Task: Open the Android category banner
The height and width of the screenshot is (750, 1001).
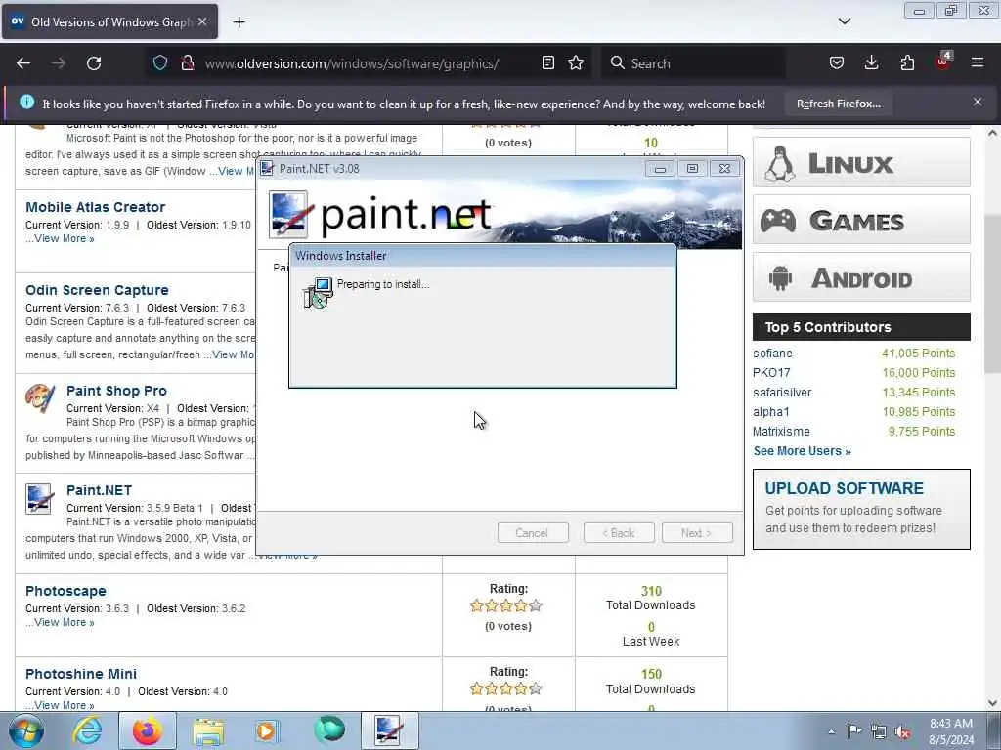Action: [861, 277]
